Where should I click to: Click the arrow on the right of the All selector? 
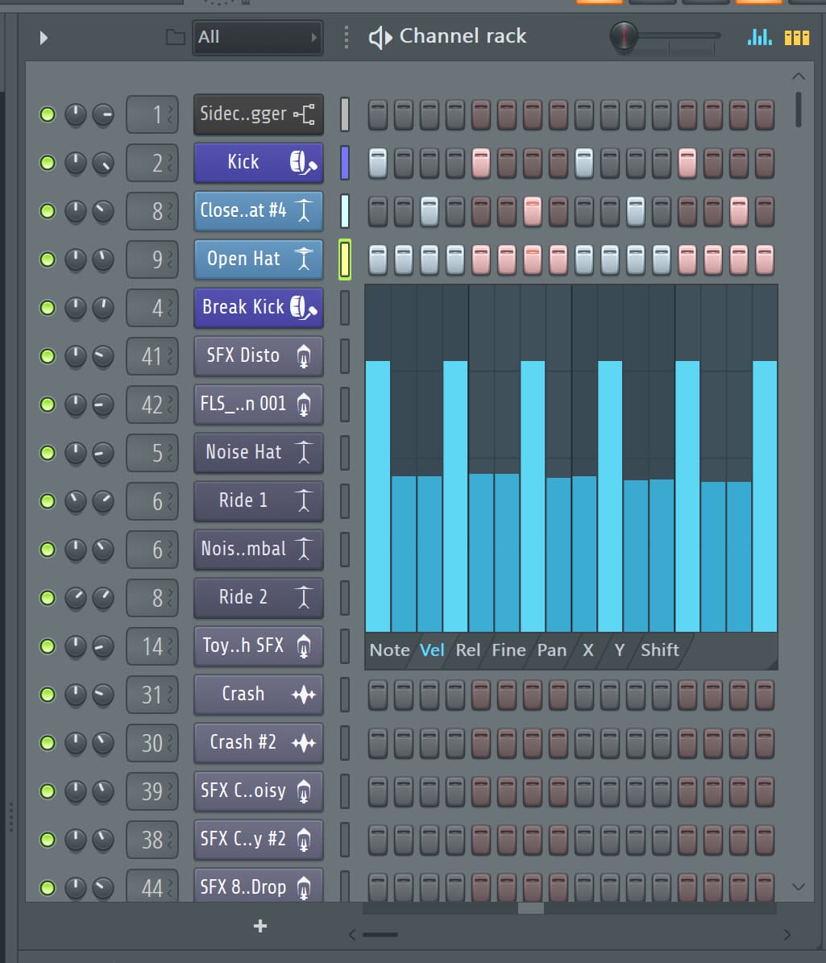pos(314,37)
